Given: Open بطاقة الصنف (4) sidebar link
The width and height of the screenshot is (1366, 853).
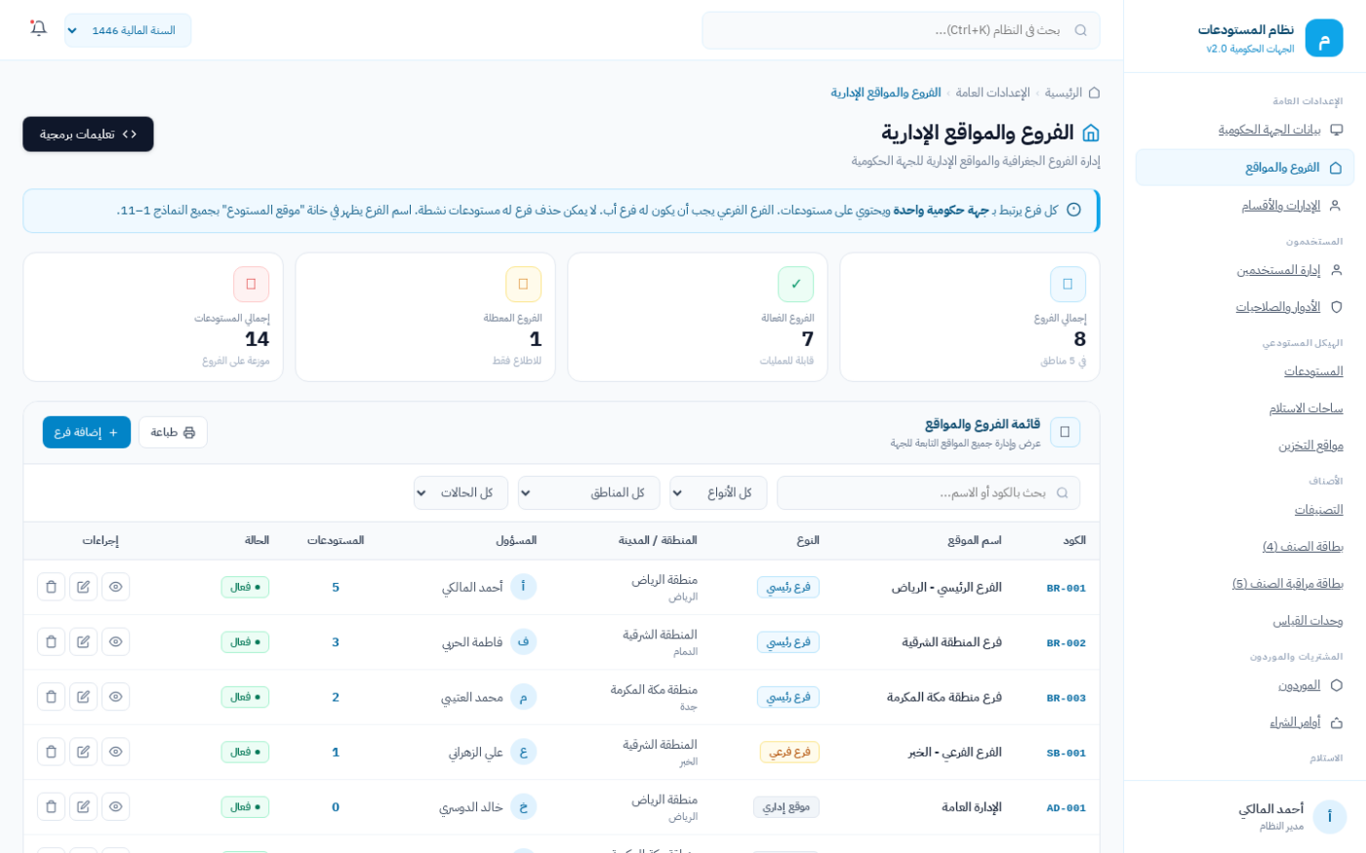Looking at the screenshot, I should point(1303,547).
